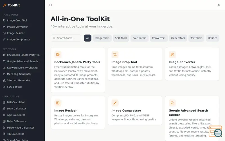Open the Image Resizer card title
This screenshot has height=141, width=225.
[66, 111]
